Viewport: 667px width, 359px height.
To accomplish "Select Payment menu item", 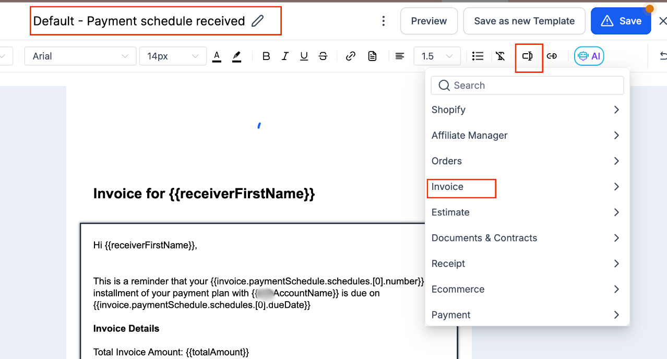I will [527, 314].
